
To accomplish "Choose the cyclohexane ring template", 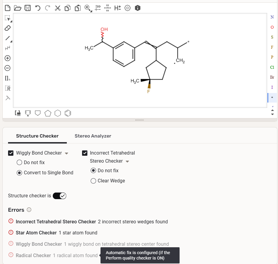I will click(58, 113).
